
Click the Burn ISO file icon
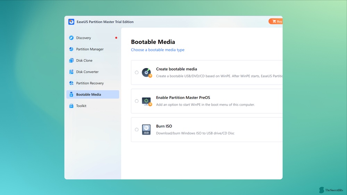(146, 130)
